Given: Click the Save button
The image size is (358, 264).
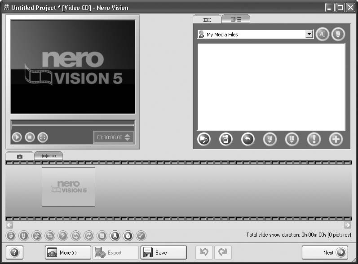Looking at the screenshot, I should tap(164, 253).
